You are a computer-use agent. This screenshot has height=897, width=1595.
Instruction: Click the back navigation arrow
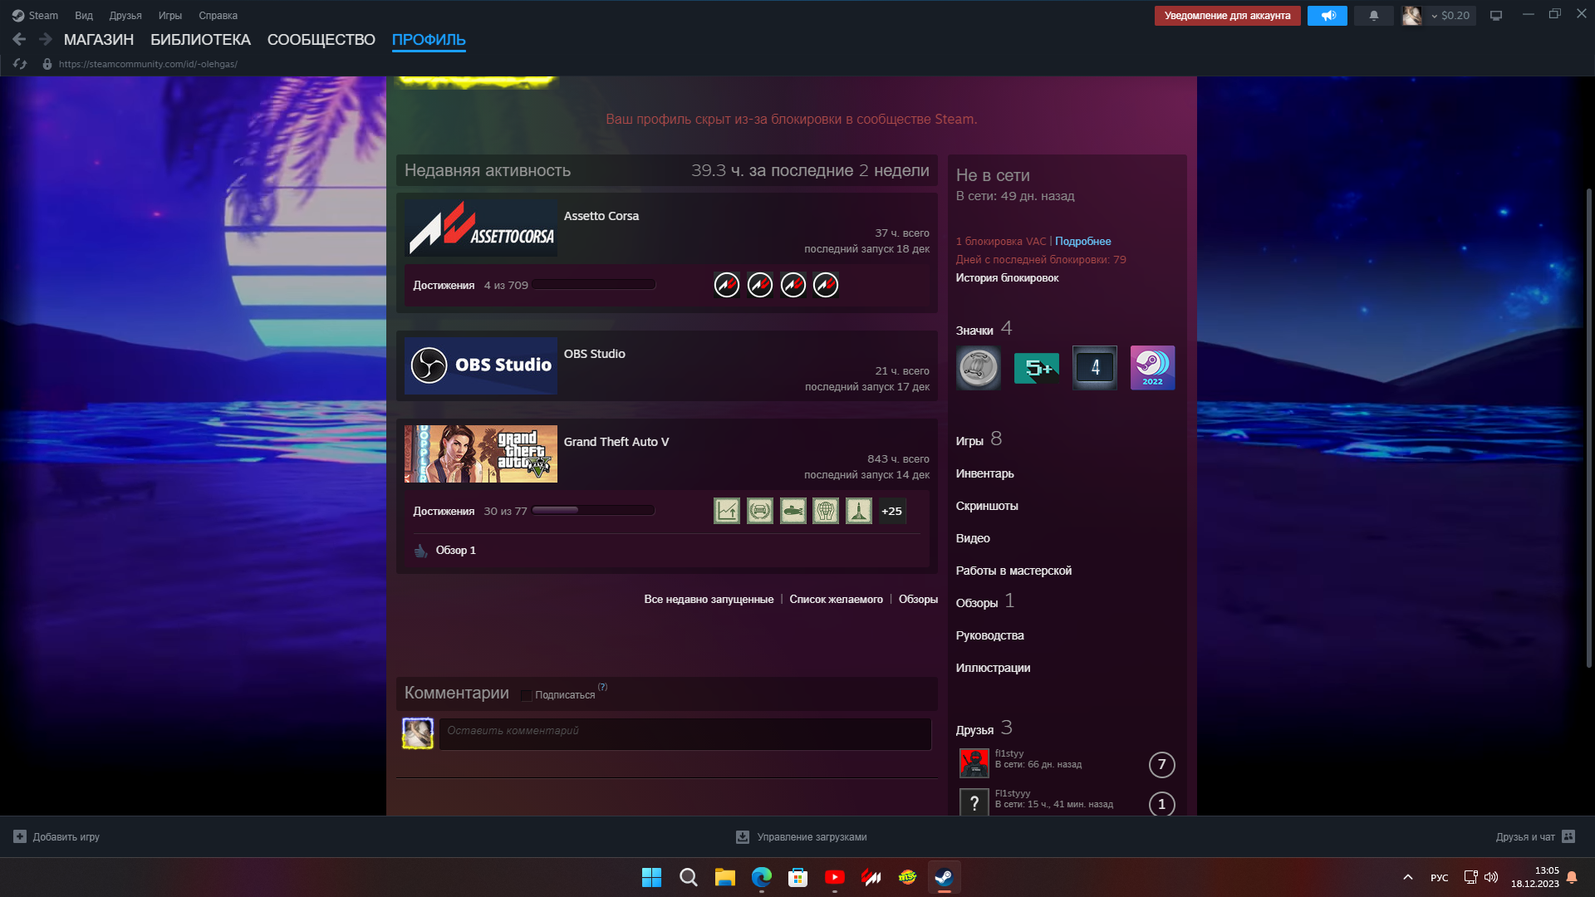19,39
